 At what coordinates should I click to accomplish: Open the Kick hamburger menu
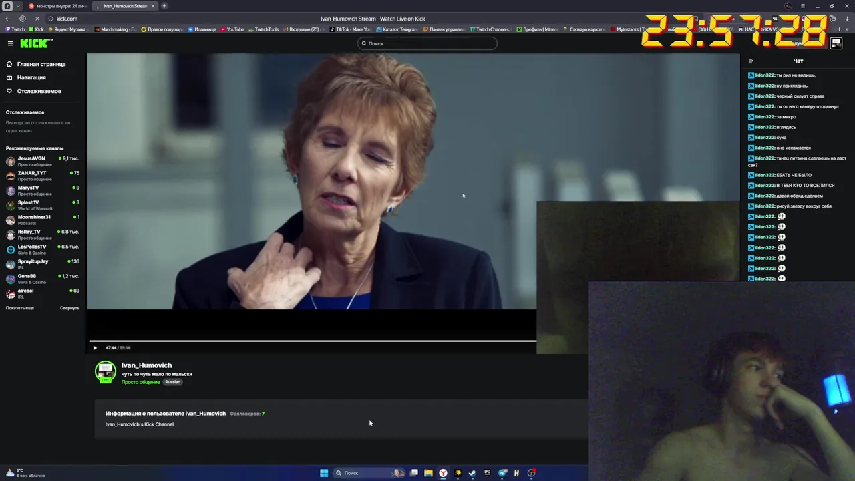[10, 43]
